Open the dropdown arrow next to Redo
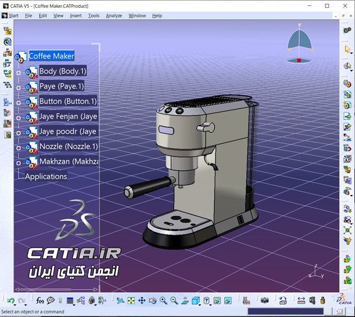The image size is (355, 317). coord(25,305)
